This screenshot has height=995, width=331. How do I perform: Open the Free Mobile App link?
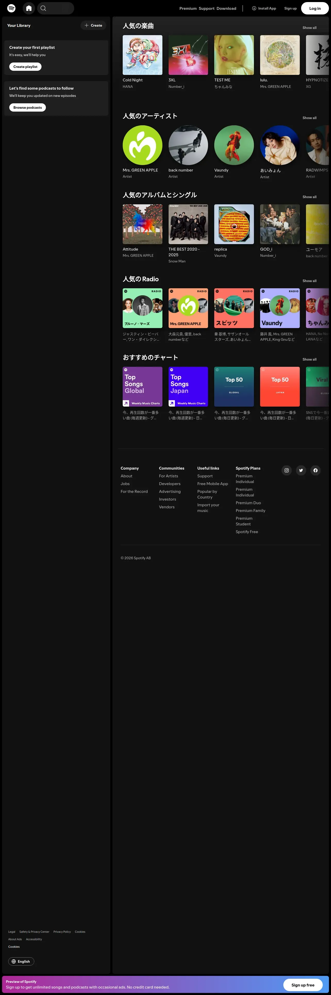pos(213,484)
